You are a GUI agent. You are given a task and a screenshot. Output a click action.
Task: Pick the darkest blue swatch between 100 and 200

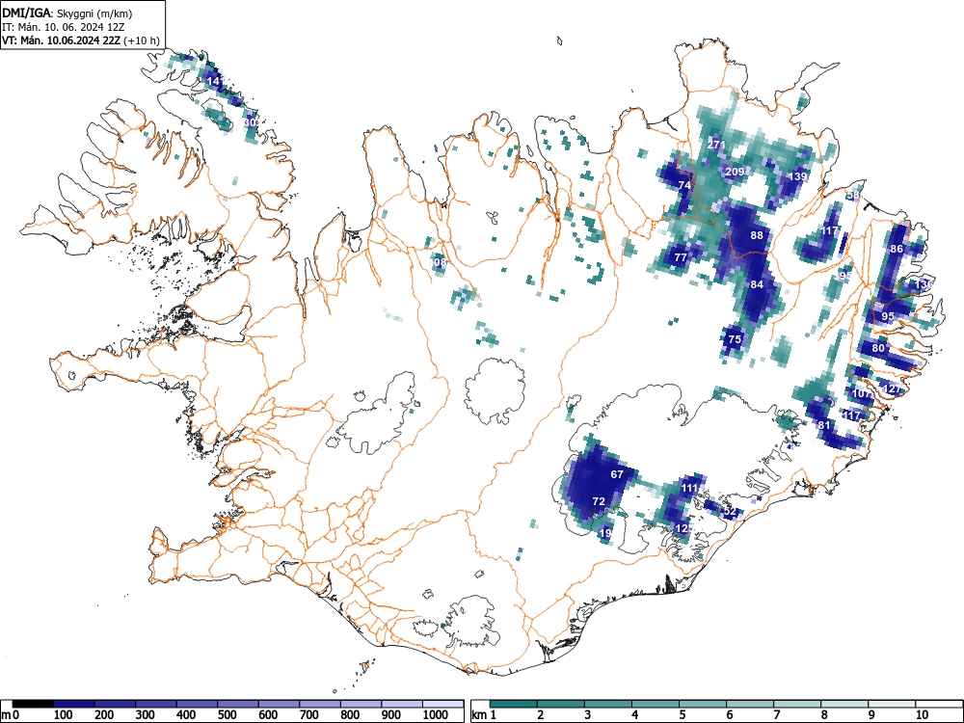click(74, 704)
